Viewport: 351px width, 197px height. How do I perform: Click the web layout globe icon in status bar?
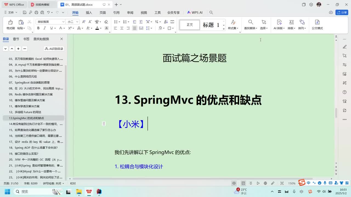coord(265,183)
